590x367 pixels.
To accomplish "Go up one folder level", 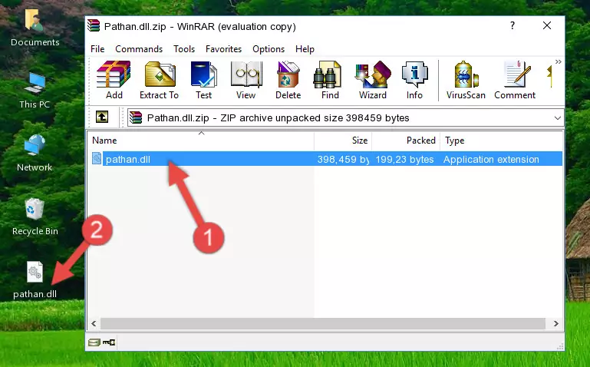I will pos(102,117).
